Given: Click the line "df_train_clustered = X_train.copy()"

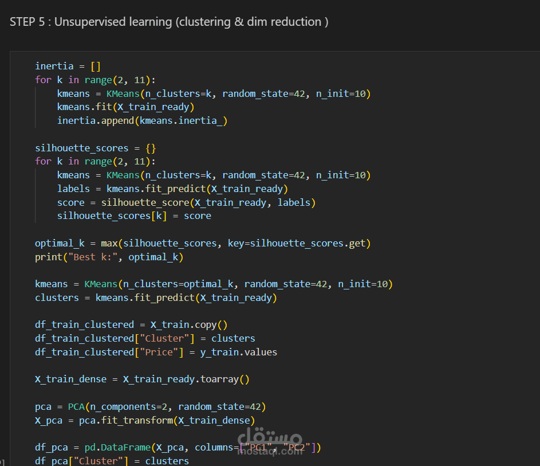Looking at the screenshot, I should tap(131, 324).
